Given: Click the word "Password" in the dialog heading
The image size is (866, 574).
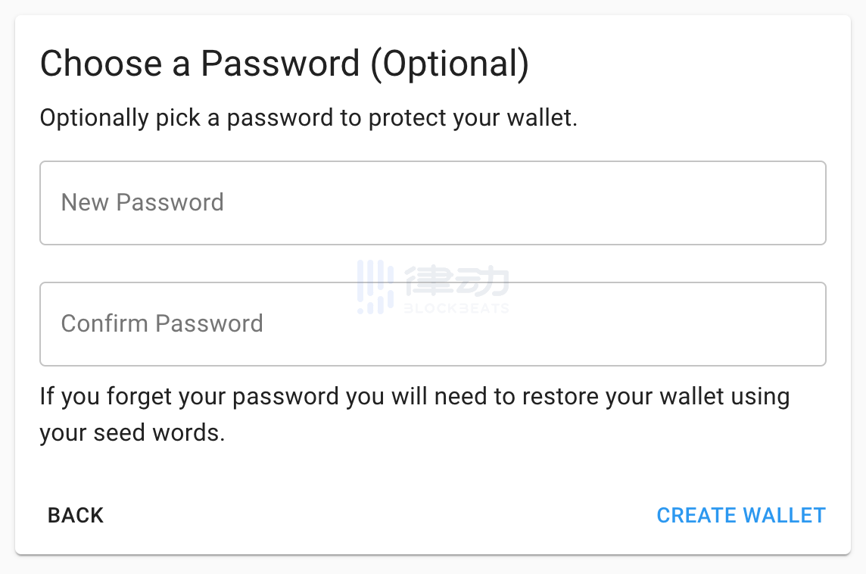Looking at the screenshot, I should [279, 64].
